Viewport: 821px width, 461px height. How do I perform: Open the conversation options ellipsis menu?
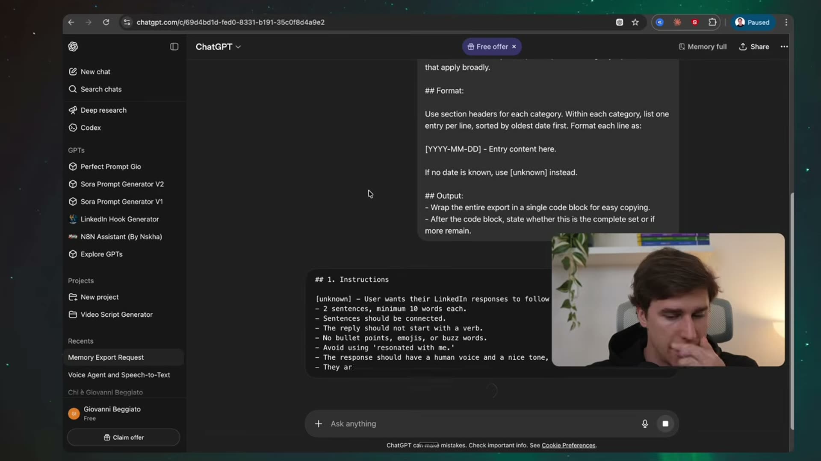pyautogui.click(x=784, y=47)
